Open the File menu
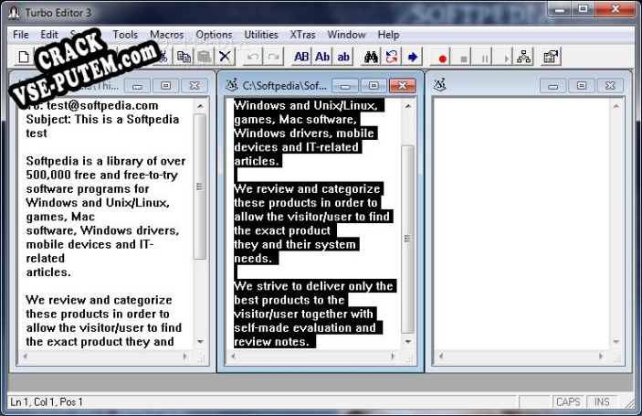 (21, 35)
